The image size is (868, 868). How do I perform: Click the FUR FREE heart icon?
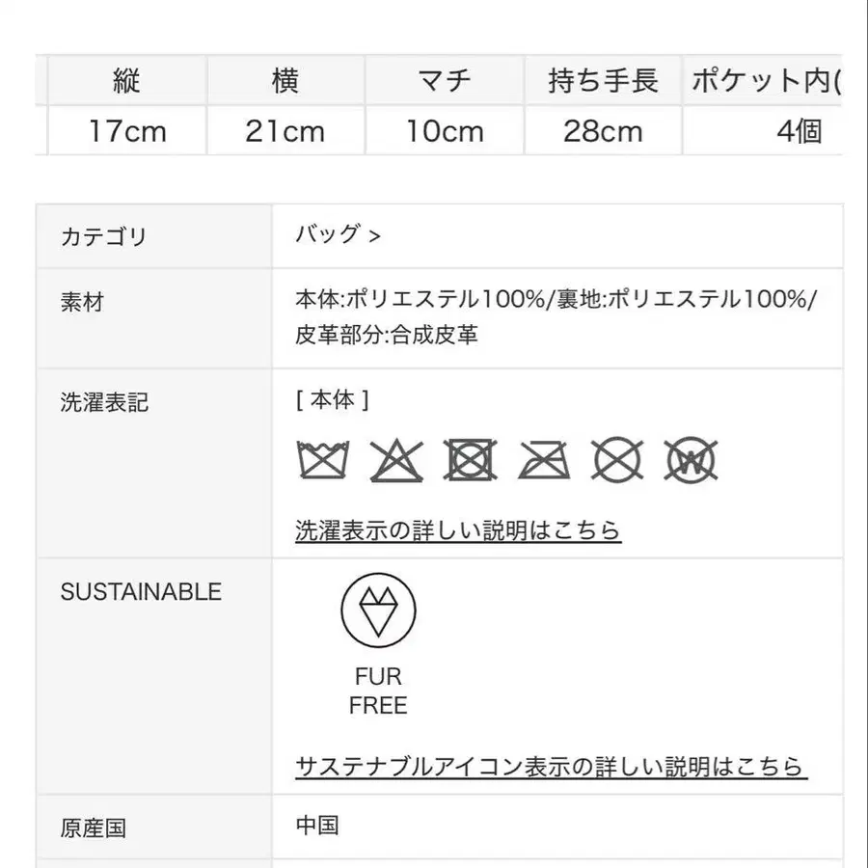coord(378,610)
